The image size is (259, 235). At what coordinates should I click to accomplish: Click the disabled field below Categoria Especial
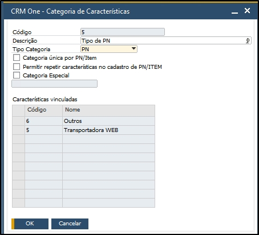point(55,84)
